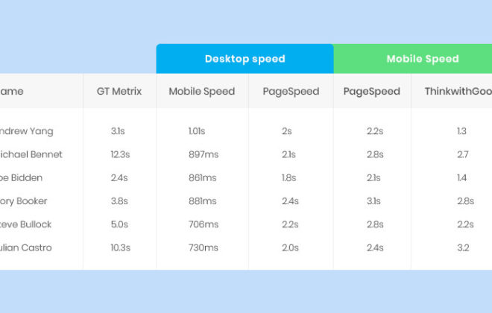492x313 pixels.
Task: Select the Andrew Yang row name
Action: (27, 131)
